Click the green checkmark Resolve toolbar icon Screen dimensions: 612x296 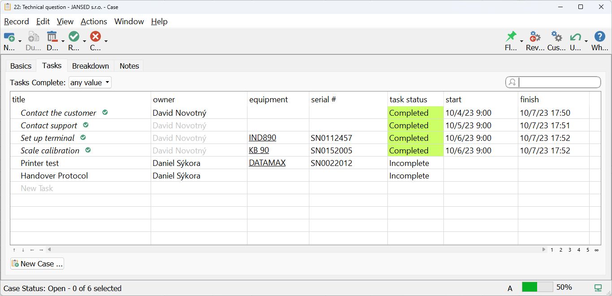[x=74, y=37]
